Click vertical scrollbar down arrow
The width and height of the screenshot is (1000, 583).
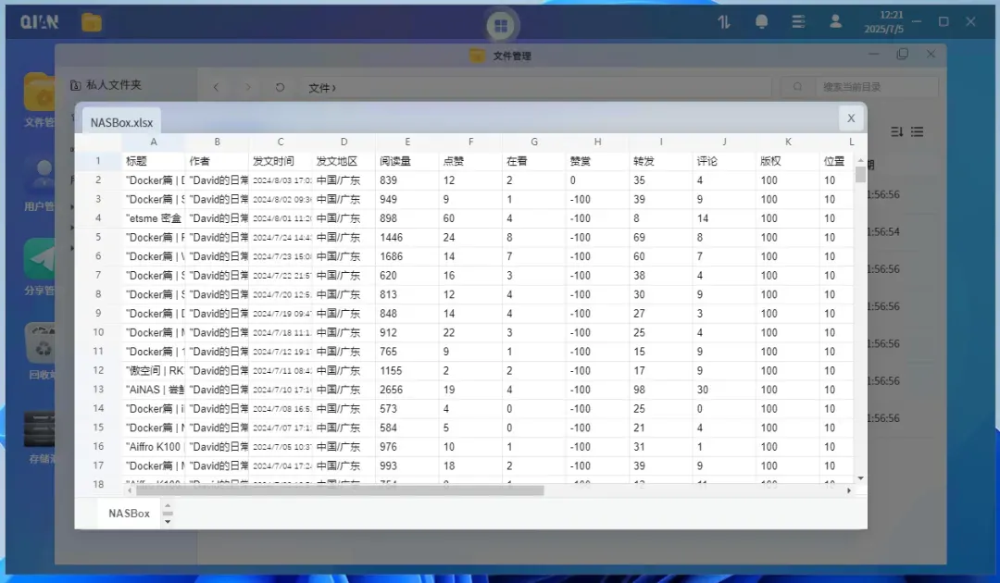tap(860, 478)
